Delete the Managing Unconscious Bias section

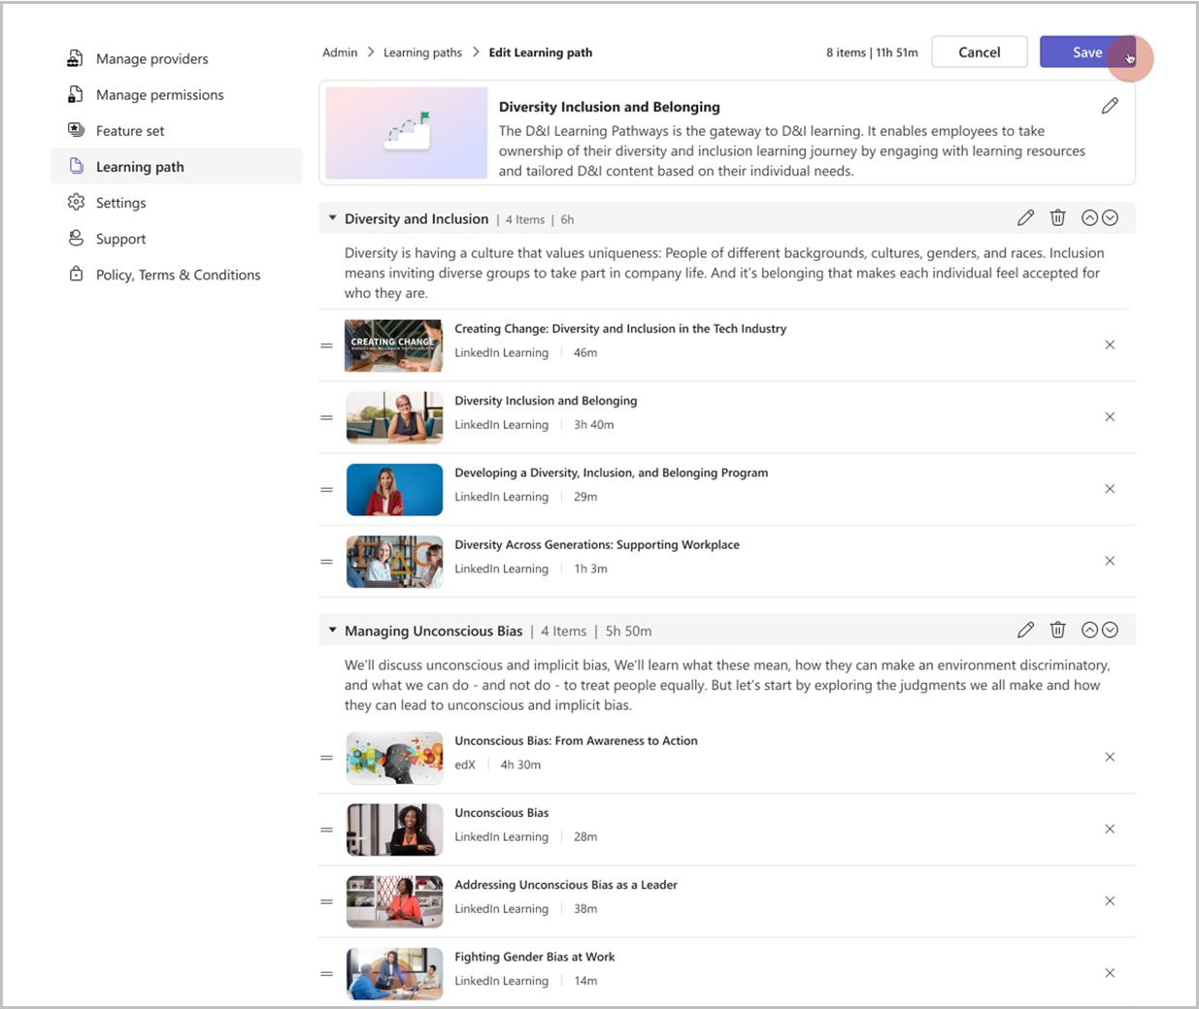click(1058, 630)
